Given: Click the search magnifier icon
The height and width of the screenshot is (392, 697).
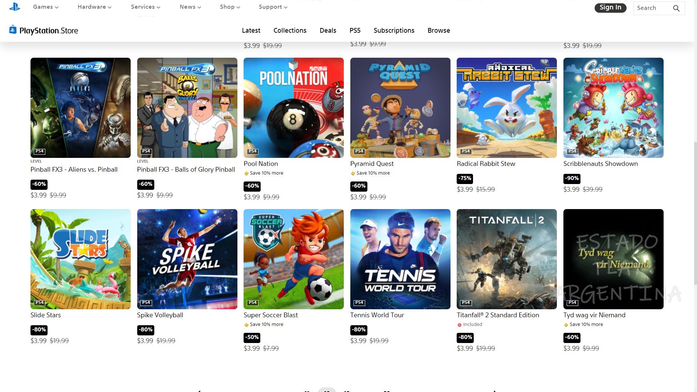Looking at the screenshot, I should (676, 8).
